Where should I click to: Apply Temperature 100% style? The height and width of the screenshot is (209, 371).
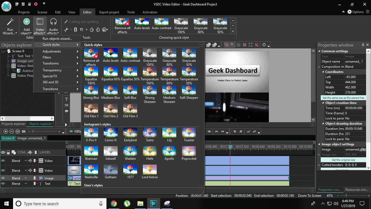point(150,76)
